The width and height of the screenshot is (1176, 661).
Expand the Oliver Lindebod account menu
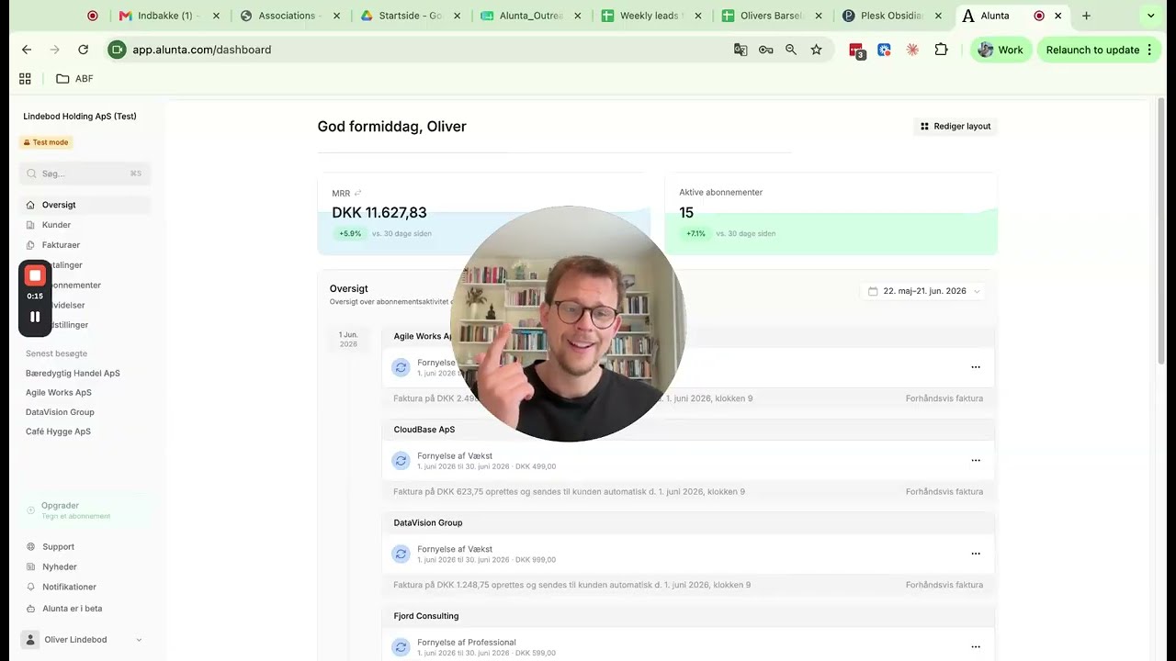pos(85,640)
